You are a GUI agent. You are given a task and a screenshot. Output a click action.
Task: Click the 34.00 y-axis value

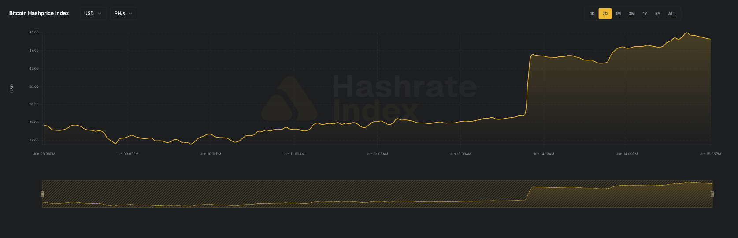pos(34,33)
